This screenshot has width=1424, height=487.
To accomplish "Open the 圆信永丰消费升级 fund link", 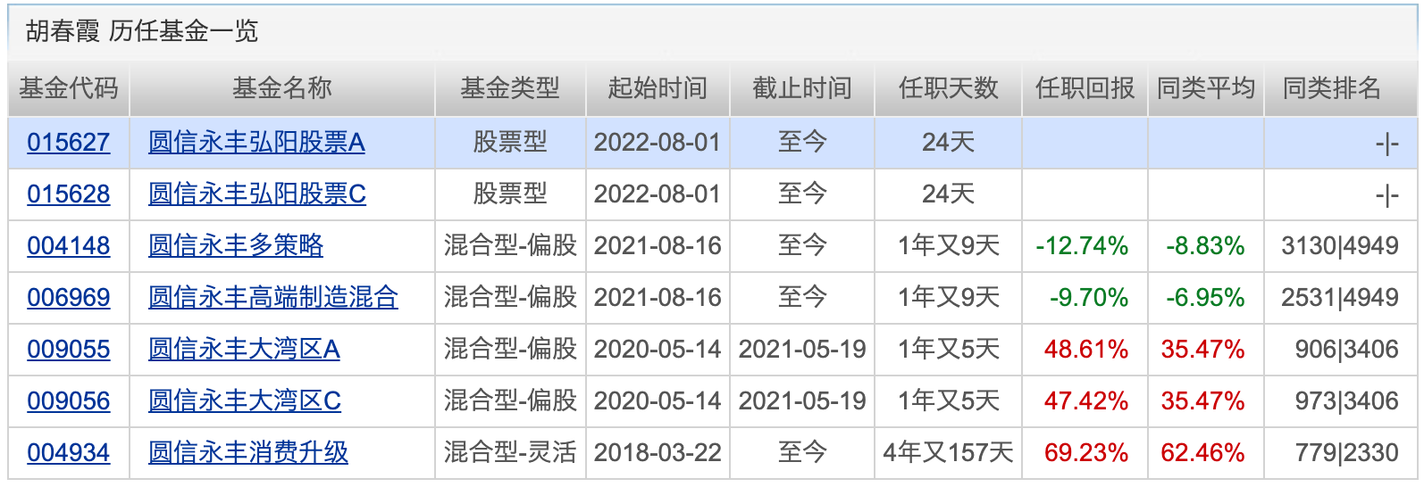I will coord(248,453).
